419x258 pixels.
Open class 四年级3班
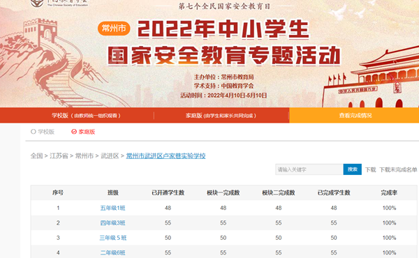click(112, 222)
